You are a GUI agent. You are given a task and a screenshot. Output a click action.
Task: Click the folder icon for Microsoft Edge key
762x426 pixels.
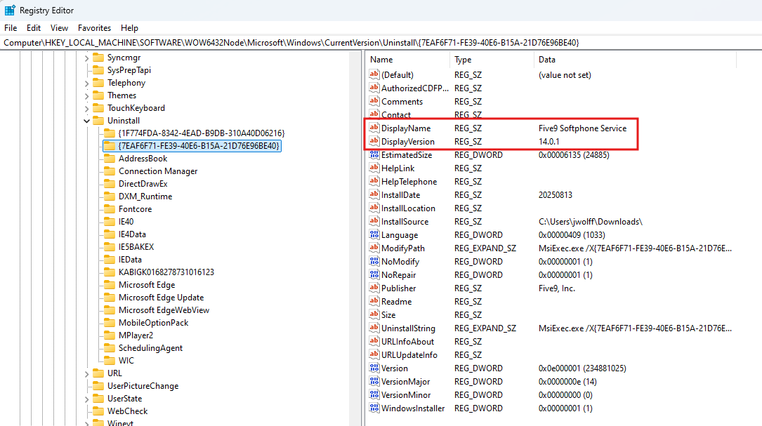pos(109,285)
